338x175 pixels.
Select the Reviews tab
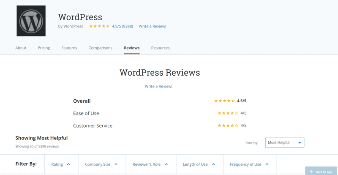pos(132,48)
